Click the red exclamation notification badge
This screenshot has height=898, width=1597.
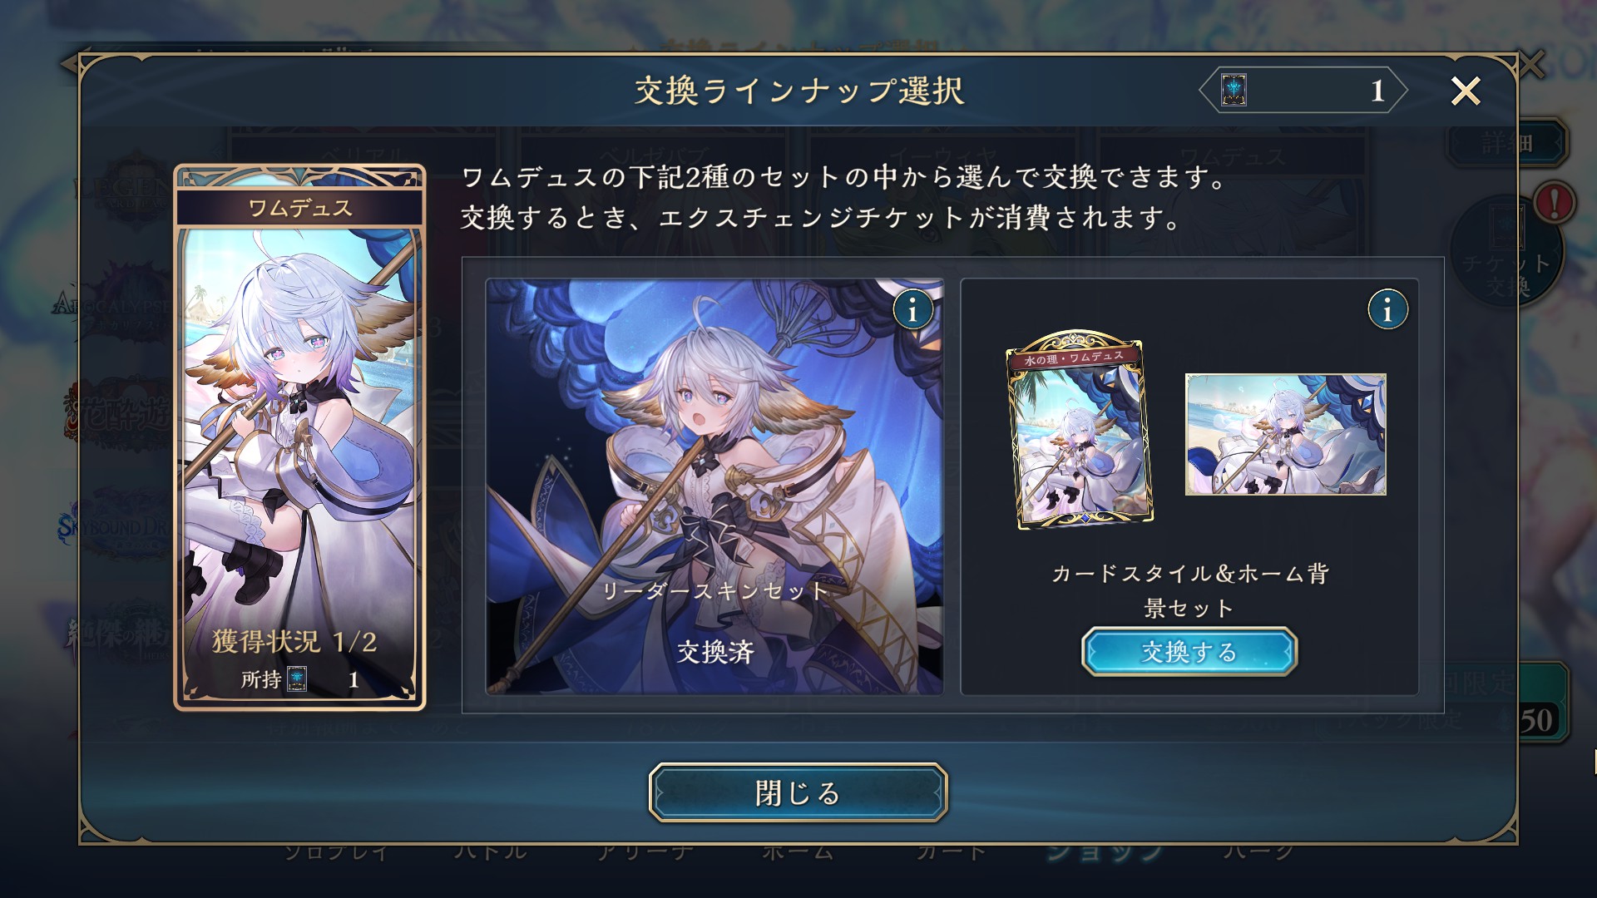click(1554, 202)
